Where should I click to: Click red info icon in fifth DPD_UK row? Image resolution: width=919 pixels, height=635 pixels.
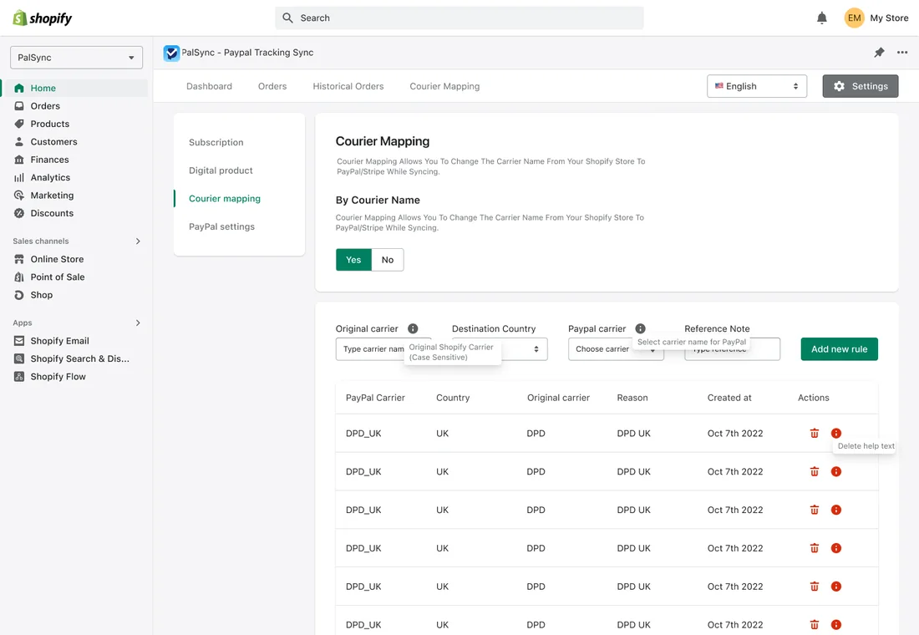tap(836, 587)
